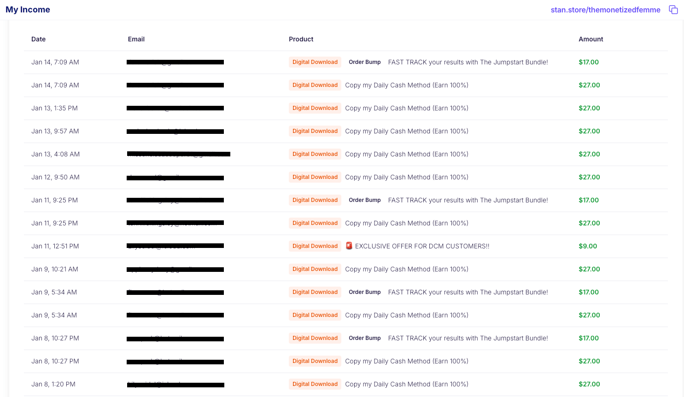Select the Jan 13, 1:35 PM date cell
The width and height of the screenshot is (684, 397).
[54, 108]
